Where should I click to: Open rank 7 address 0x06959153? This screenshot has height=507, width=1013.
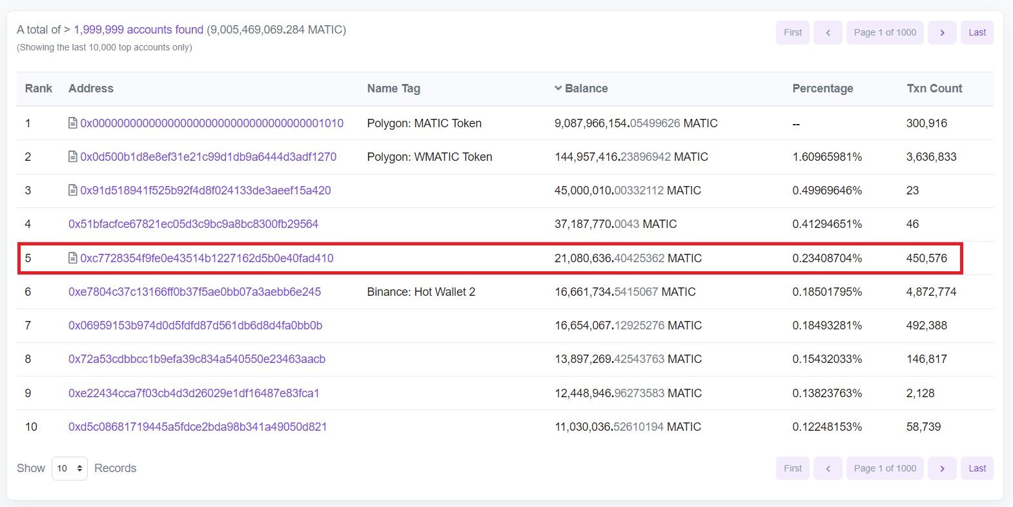[195, 326]
